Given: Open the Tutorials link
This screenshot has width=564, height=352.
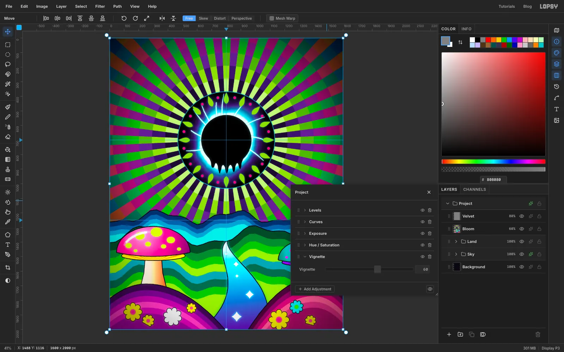Looking at the screenshot, I should tap(507, 6).
